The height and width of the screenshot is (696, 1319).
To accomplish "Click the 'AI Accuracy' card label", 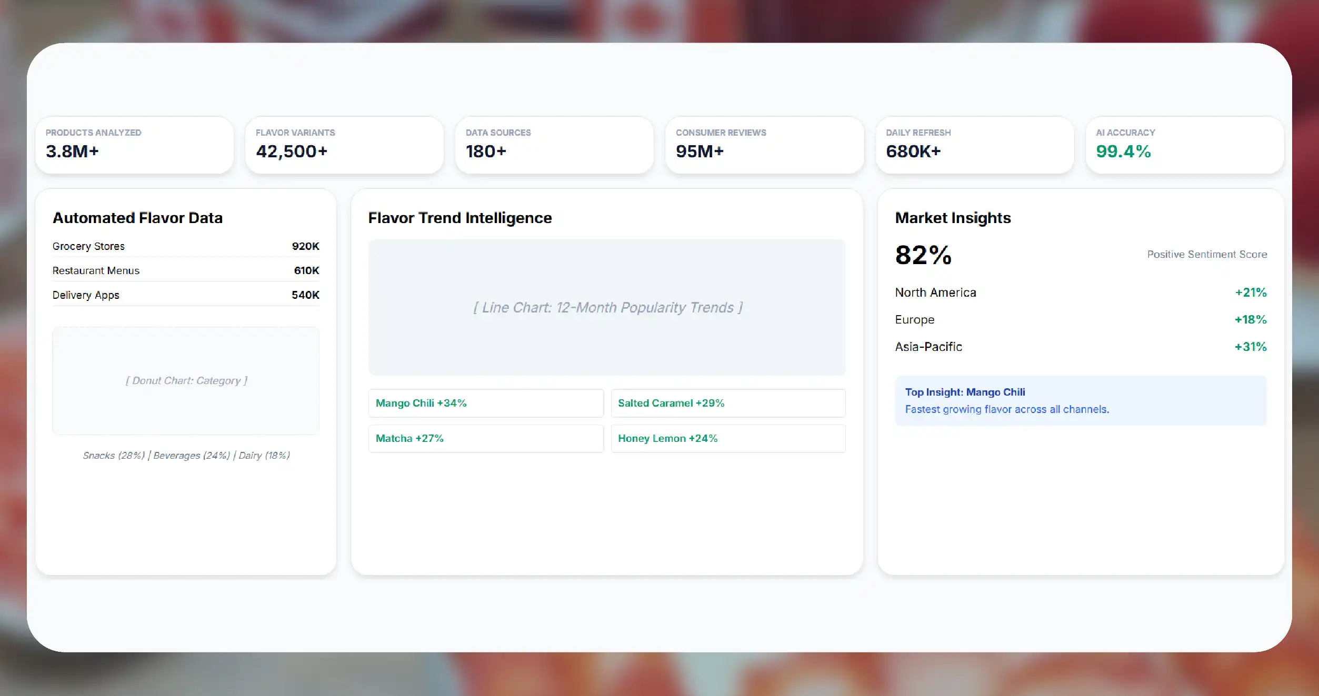I will pyautogui.click(x=1125, y=133).
